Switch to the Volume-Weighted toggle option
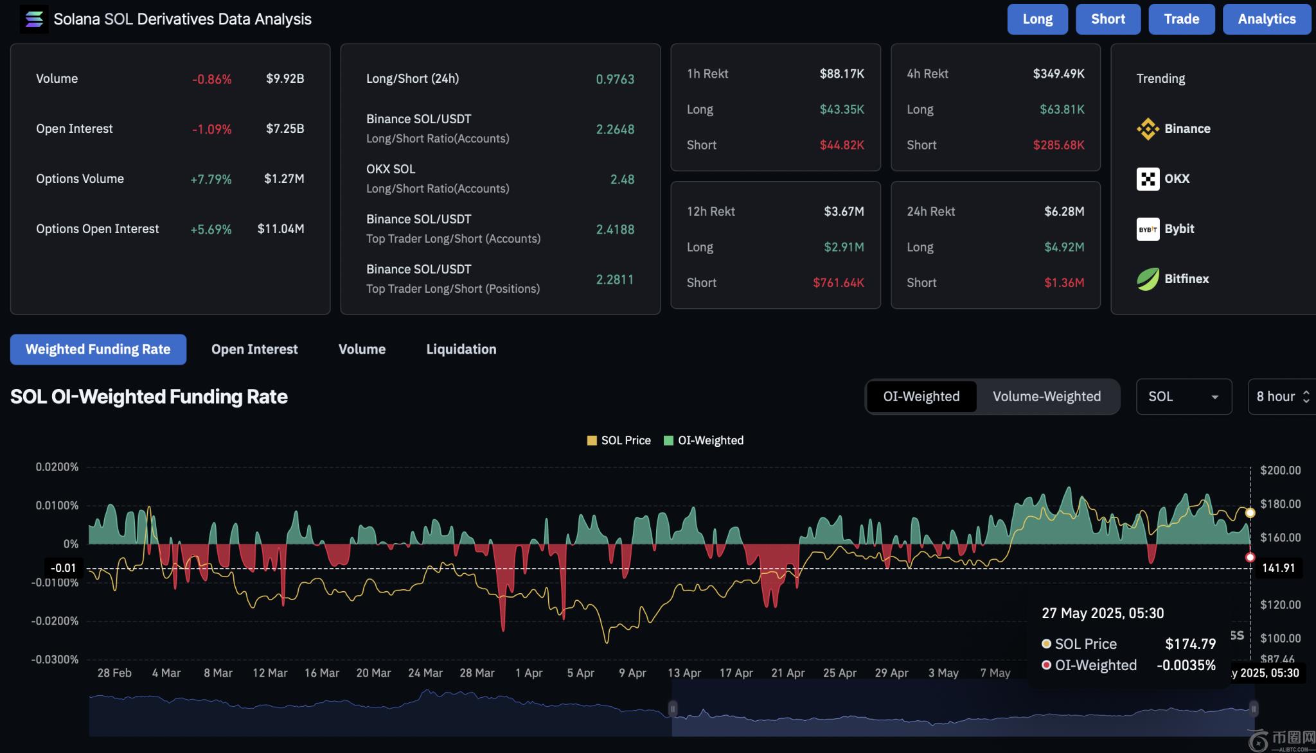This screenshot has width=1316, height=753. click(x=1046, y=396)
